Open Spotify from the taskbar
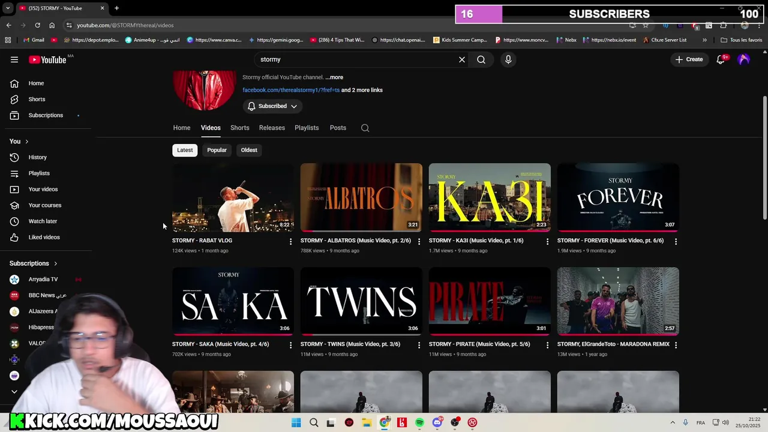 coord(419,422)
